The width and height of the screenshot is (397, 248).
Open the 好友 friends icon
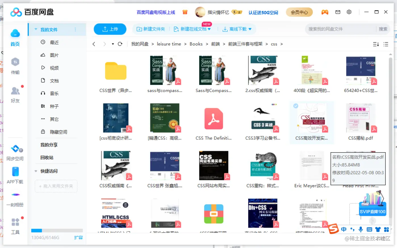[15, 91]
